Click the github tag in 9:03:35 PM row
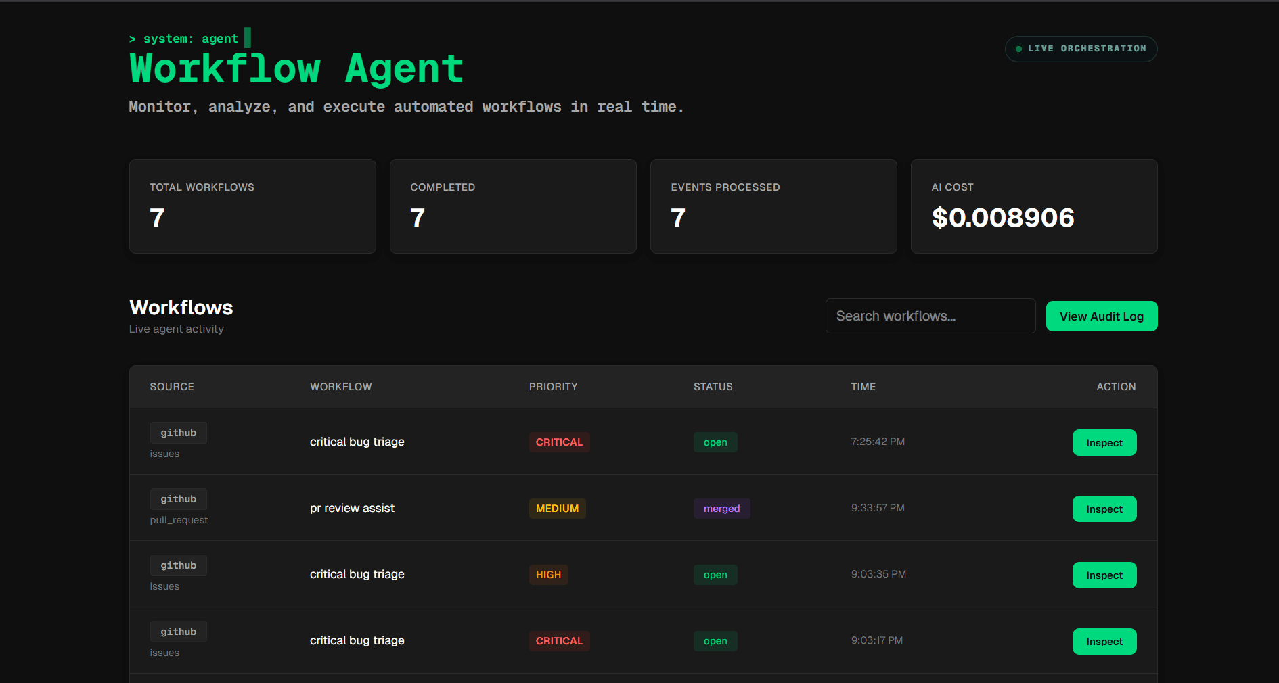This screenshot has width=1279, height=683. (179, 565)
